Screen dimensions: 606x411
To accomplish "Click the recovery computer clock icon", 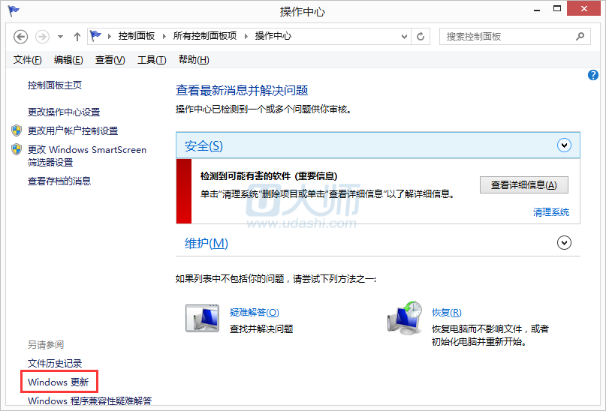I will 405,319.
